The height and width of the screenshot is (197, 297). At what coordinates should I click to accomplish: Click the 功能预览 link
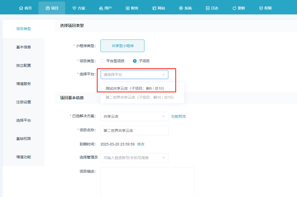coord(178,116)
